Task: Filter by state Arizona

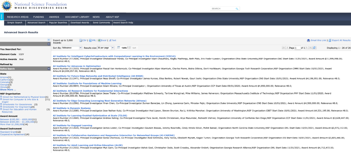Action: [x=4, y=77]
